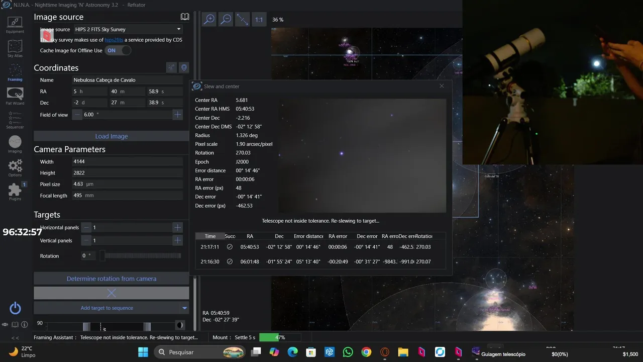Click Add target to sequence
This screenshot has height=362, width=643.
coord(107,308)
